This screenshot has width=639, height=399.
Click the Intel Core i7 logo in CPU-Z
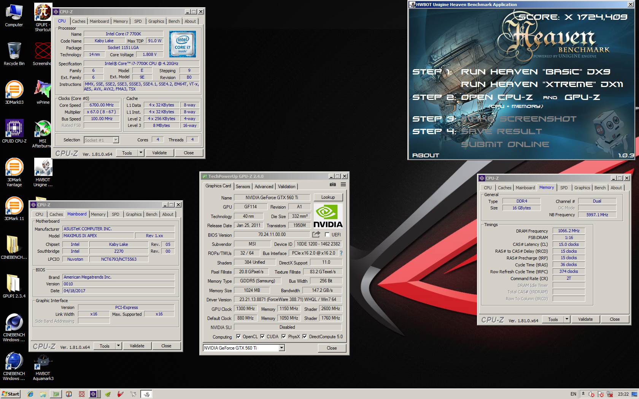point(183,44)
